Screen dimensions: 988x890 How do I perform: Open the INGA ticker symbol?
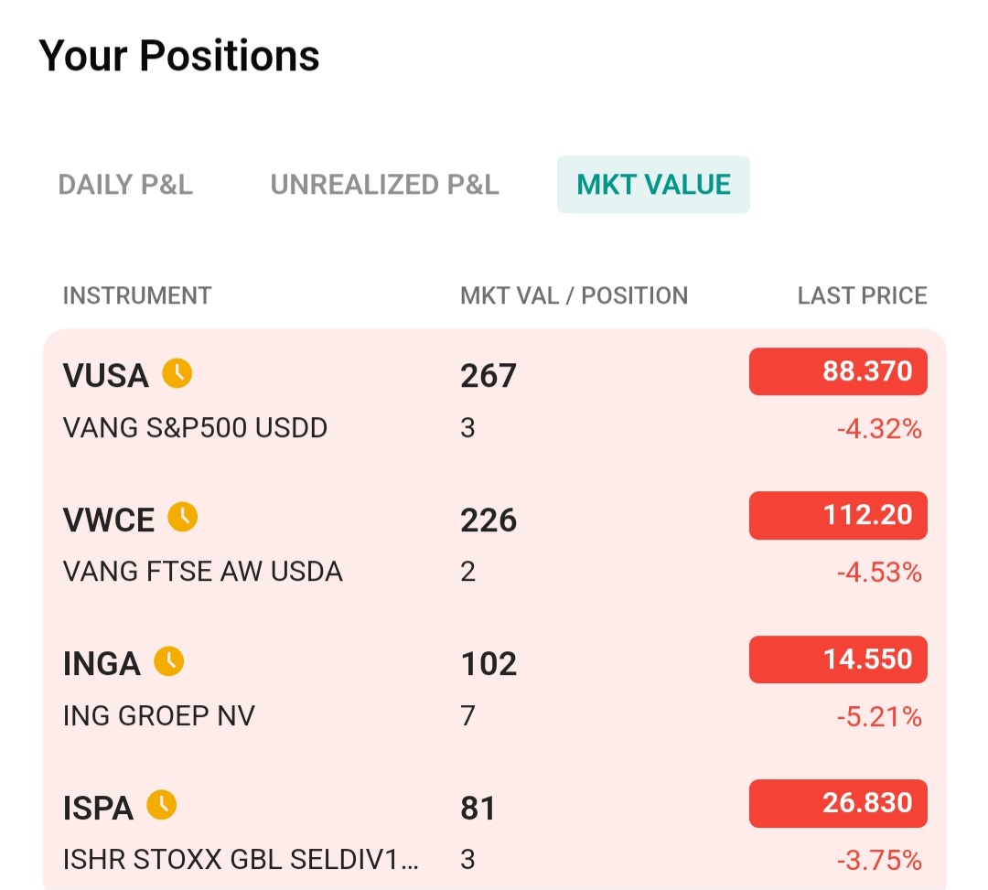pos(102,664)
